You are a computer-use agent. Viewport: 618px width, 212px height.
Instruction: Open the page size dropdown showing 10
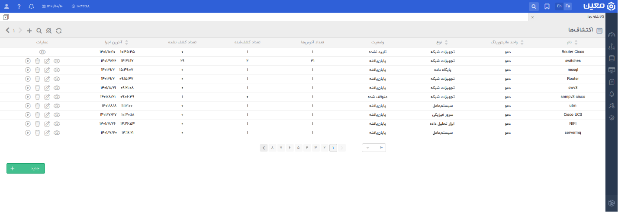(x=374, y=148)
